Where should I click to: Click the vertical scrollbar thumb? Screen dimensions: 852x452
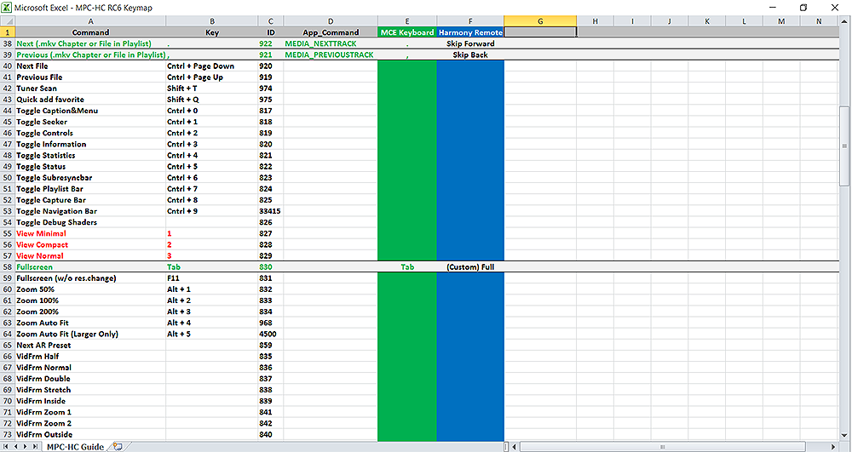(844, 146)
